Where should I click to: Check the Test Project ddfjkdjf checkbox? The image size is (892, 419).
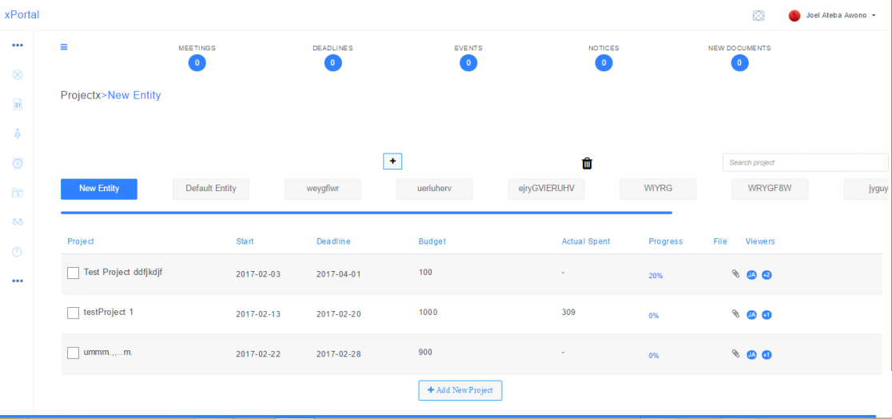coord(74,273)
